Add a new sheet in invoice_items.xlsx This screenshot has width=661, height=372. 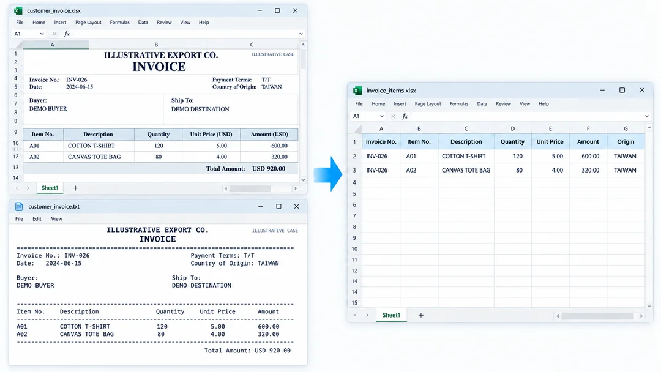(x=420, y=315)
